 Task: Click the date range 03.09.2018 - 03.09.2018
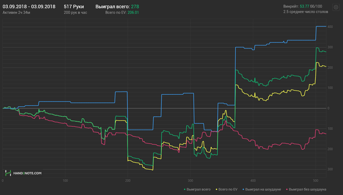click(29, 6)
